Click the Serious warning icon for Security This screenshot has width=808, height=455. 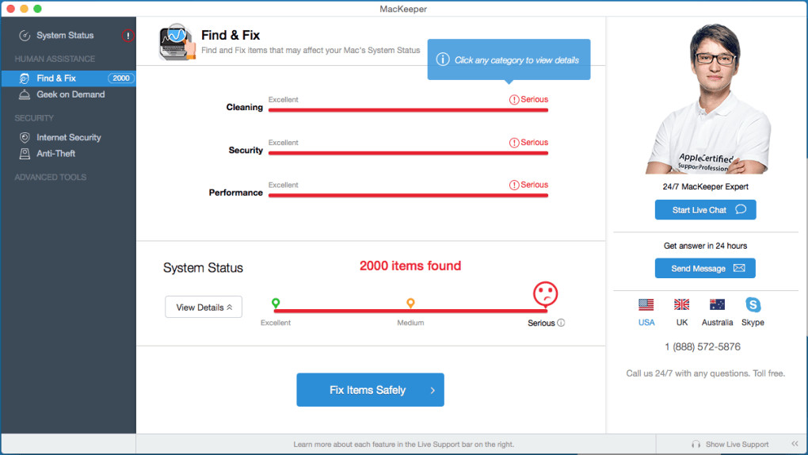tap(514, 143)
